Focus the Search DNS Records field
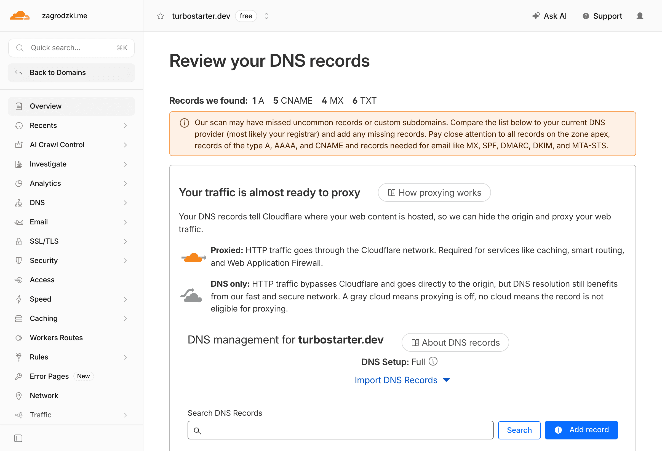This screenshot has height=451, width=662. [340, 430]
